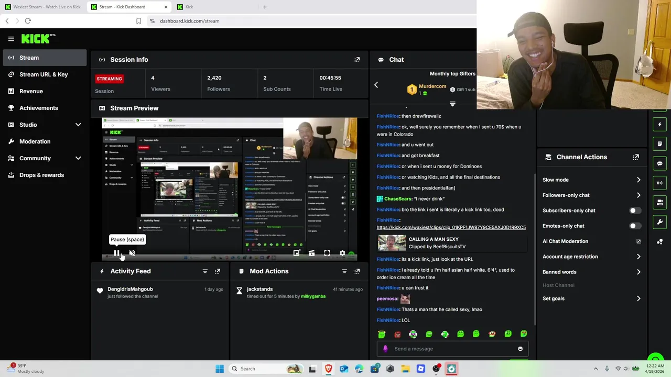
Task: Pop out the Session Info panel
Action: [357, 60]
